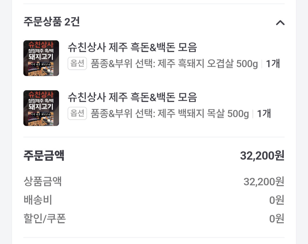Click 옵션 badge on the 오겹살 item

[x=77, y=64]
